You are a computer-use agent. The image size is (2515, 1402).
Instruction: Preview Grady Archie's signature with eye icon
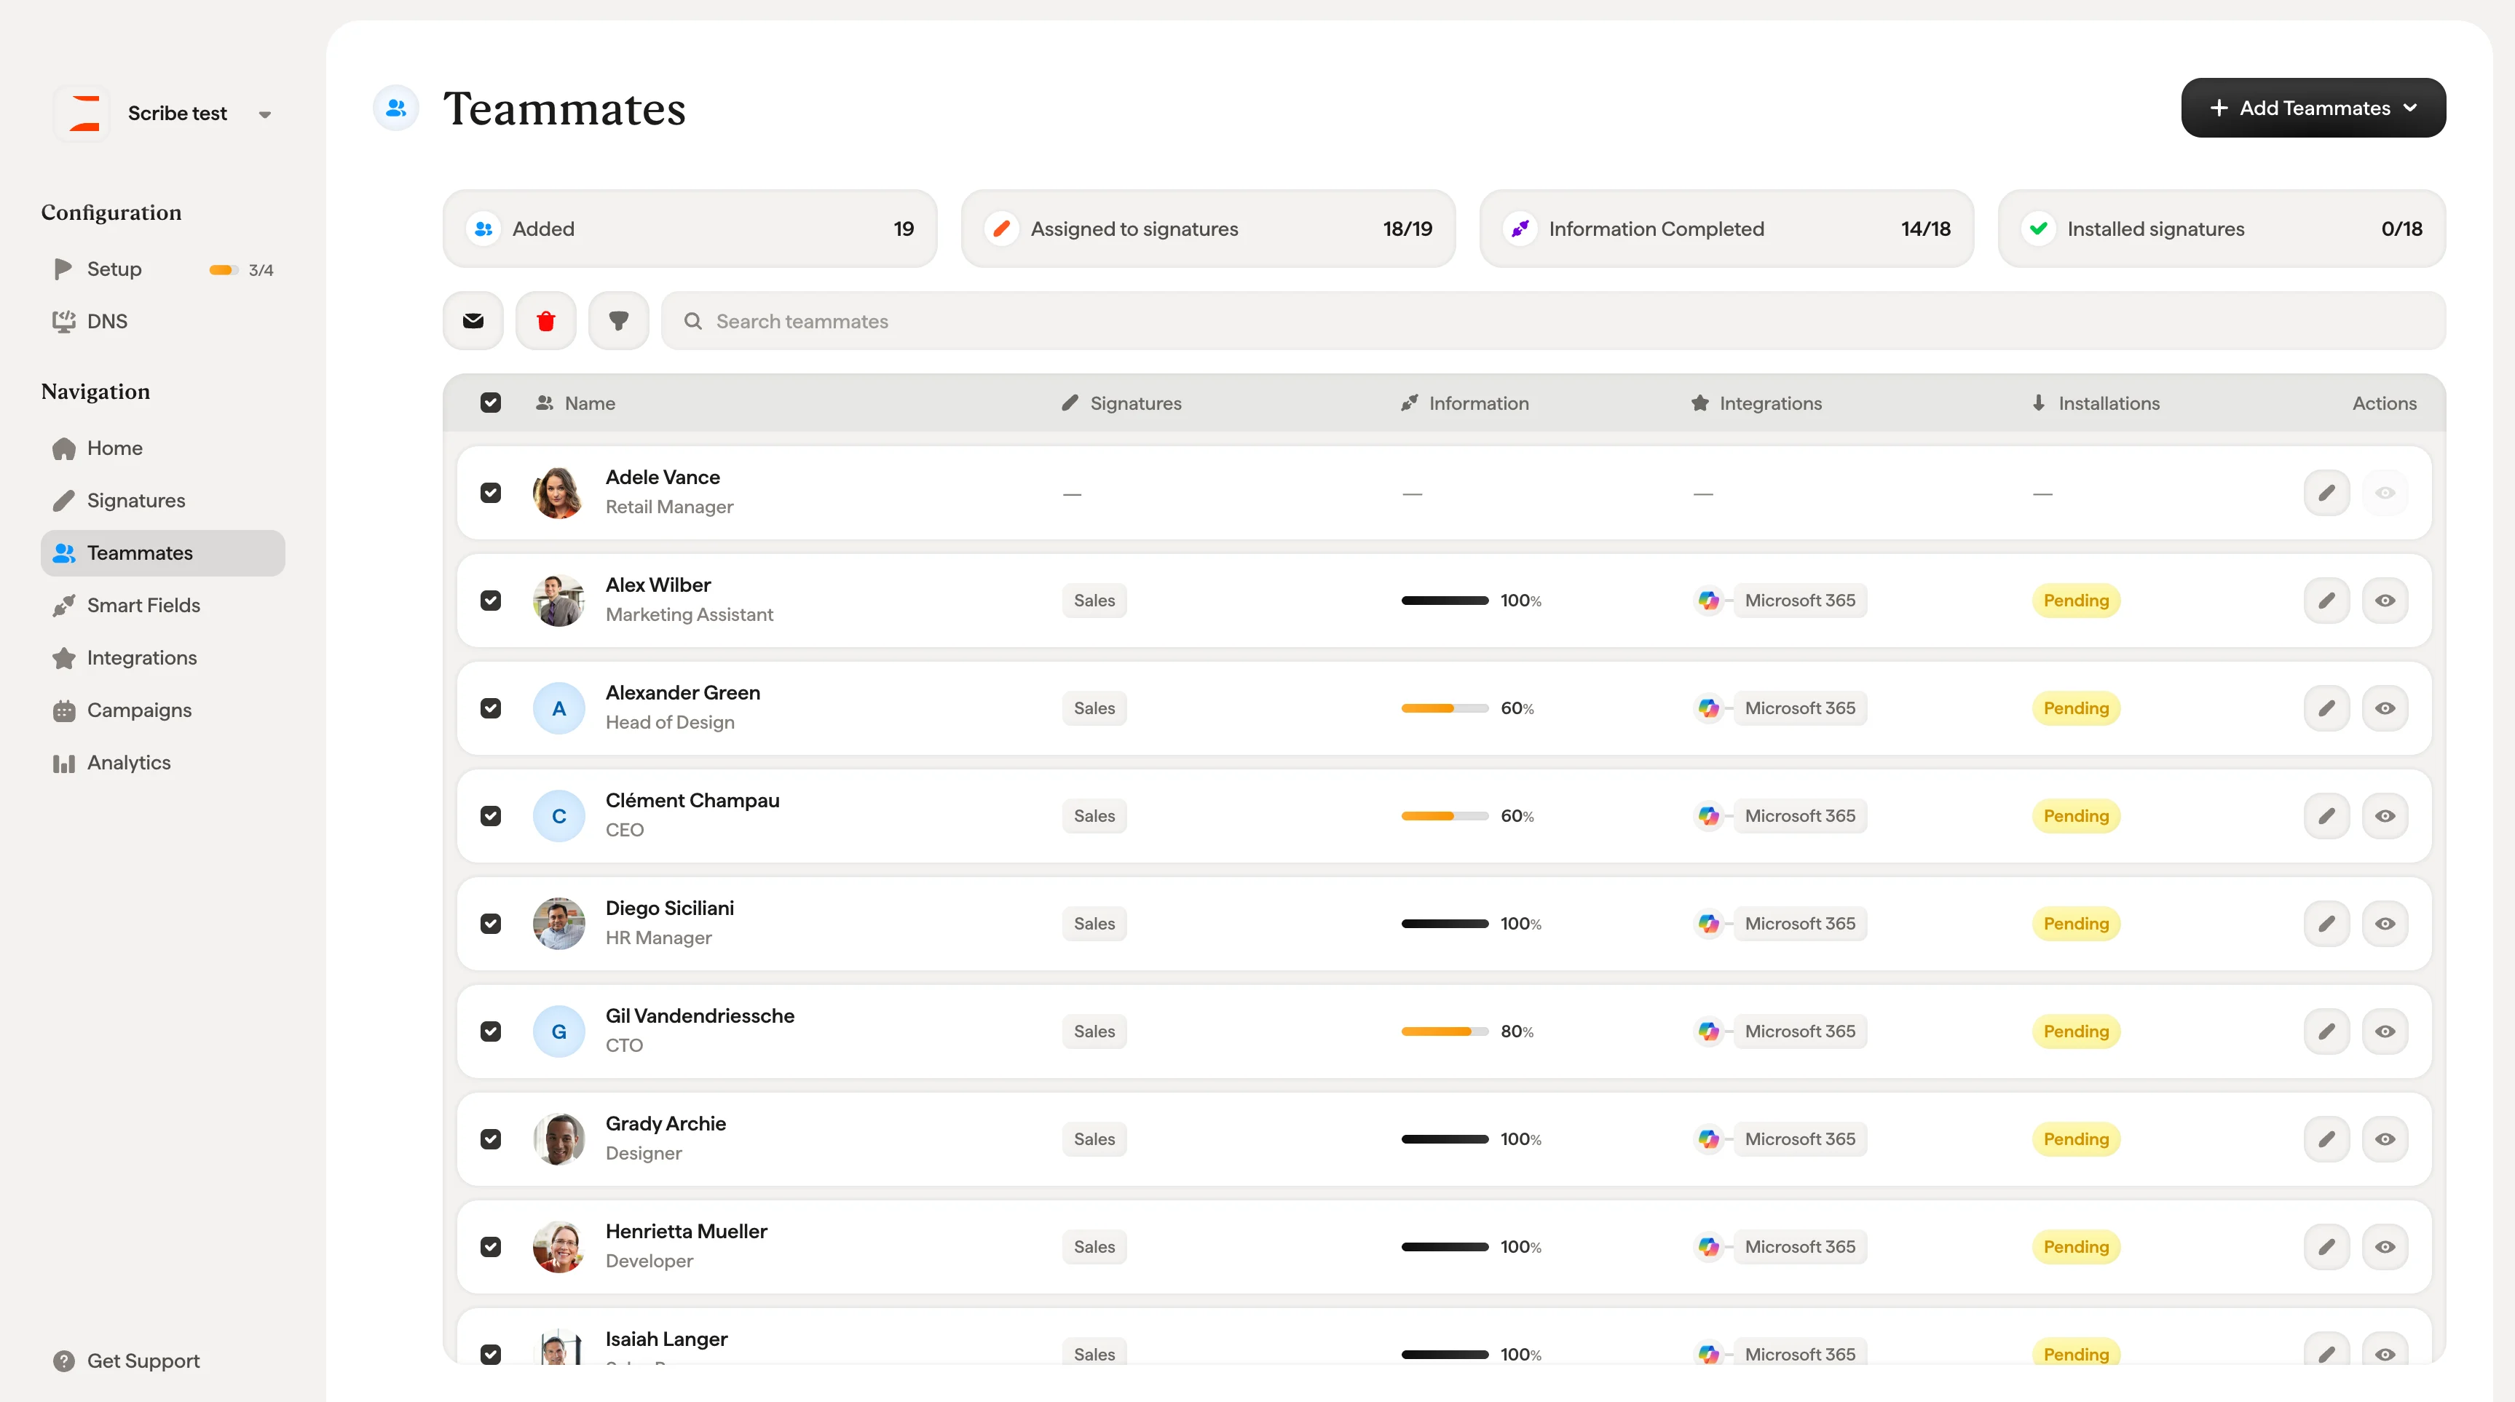coord(2384,1139)
